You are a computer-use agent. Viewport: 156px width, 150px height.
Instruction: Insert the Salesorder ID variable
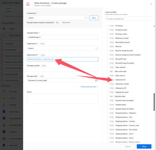click(x=120, y=80)
